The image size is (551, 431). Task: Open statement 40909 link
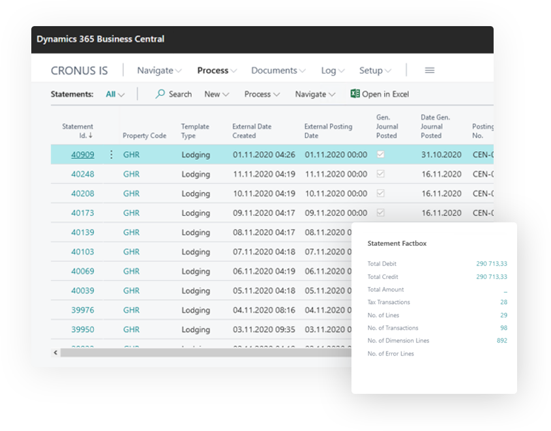83,155
